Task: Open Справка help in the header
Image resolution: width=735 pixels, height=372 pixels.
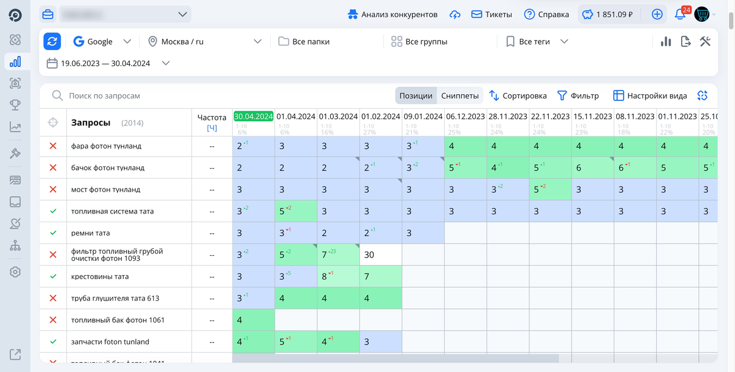Action: pos(546,14)
